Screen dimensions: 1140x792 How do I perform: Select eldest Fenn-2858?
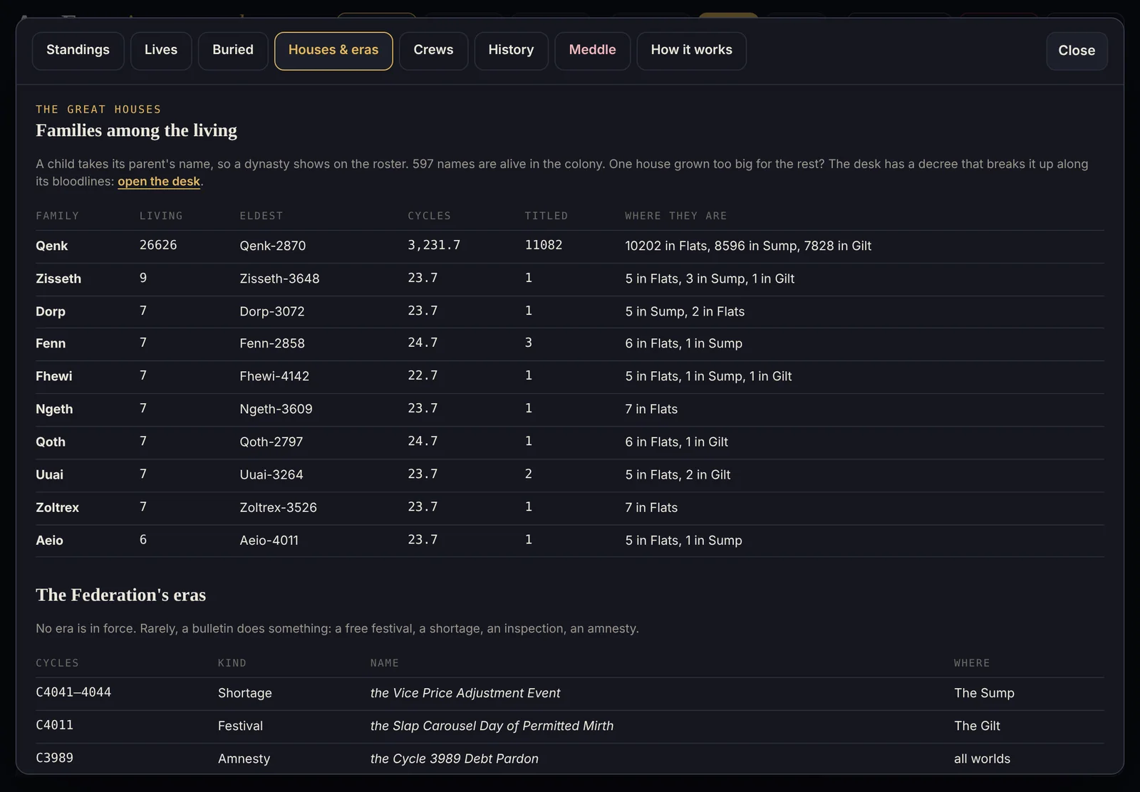pyautogui.click(x=272, y=343)
